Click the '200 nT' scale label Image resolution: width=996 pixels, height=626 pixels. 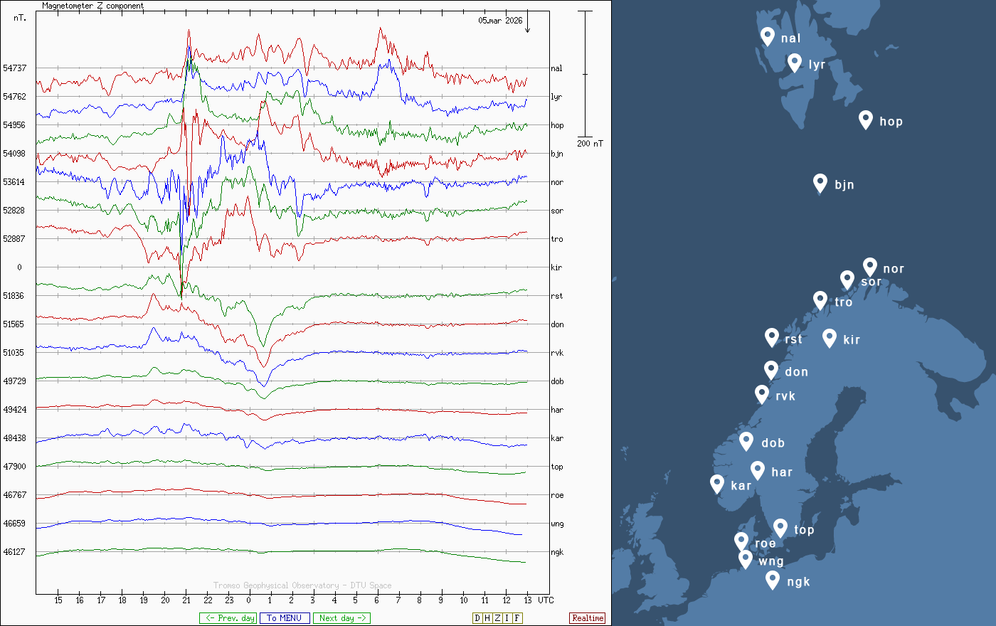point(590,144)
